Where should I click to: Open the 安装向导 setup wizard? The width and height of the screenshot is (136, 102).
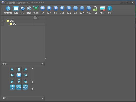(x=8, y=10)
